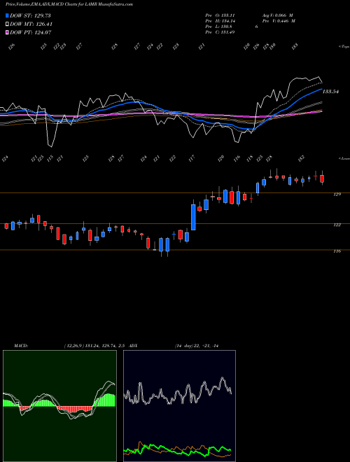
Task: Click the '<Lows' axis label
Action: coord(344,158)
